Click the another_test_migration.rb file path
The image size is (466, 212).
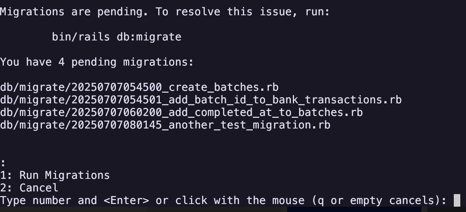coord(165,125)
